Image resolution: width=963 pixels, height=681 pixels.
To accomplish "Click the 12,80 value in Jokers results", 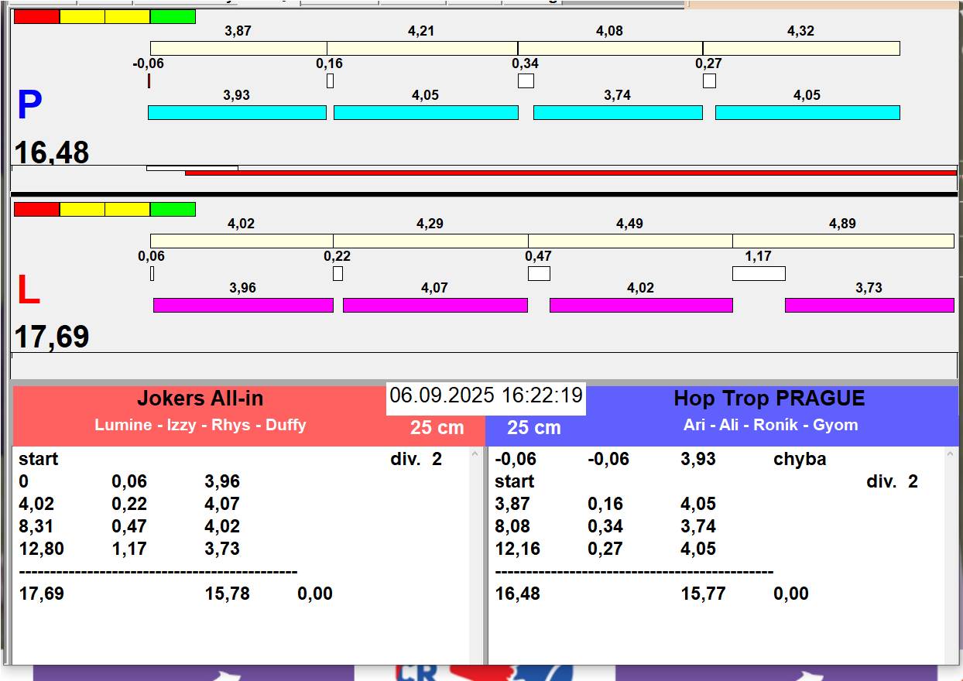I will pos(42,549).
